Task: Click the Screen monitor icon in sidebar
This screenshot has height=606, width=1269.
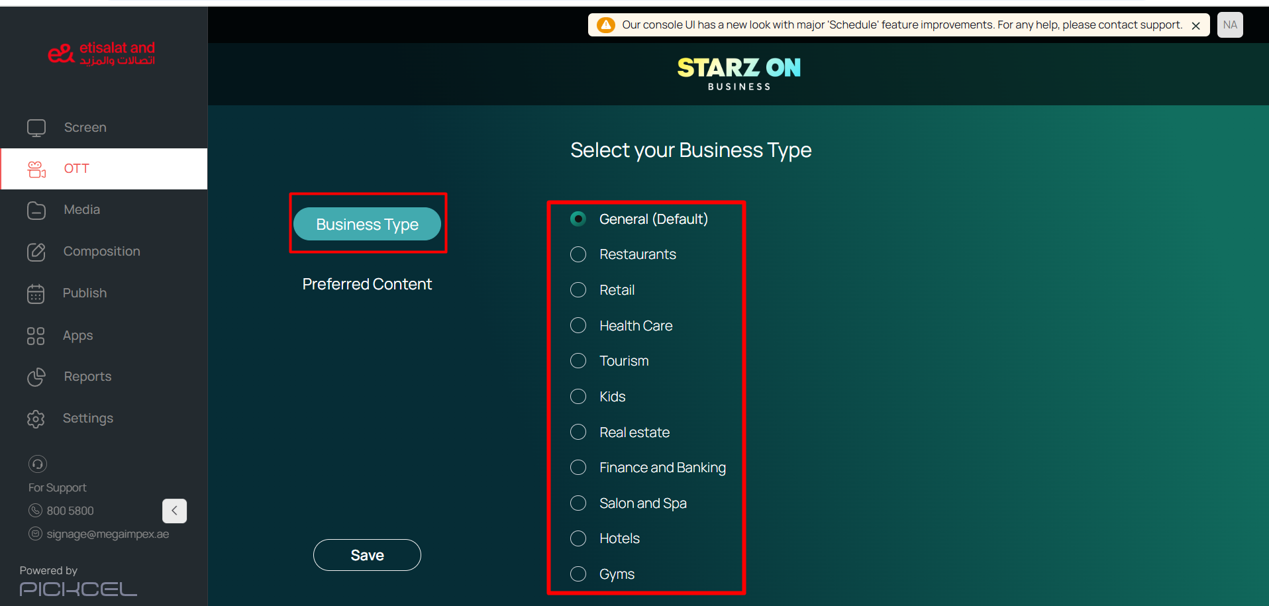Action: [36, 128]
